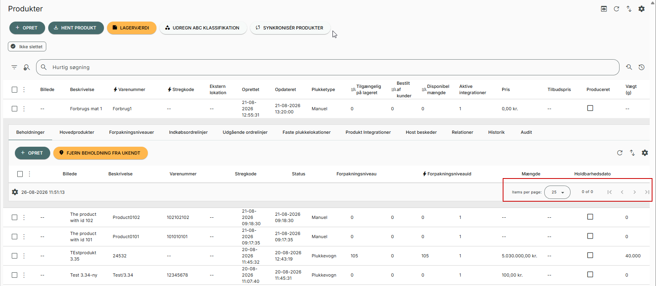Click HENT PRODUKT button
Viewport: 656px width, 286px height.
pos(76,28)
